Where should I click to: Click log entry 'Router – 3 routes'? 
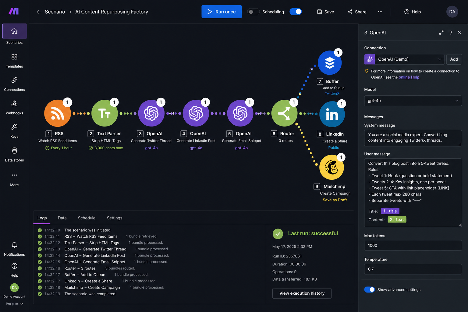tap(80, 268)
